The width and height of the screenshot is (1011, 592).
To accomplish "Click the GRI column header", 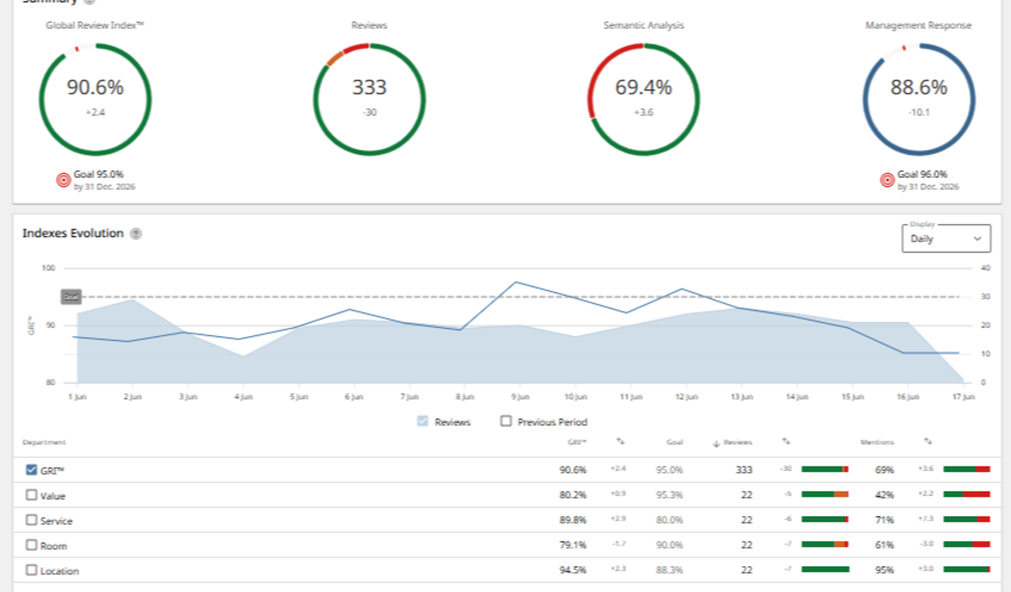I will click(x=577, y=442).
